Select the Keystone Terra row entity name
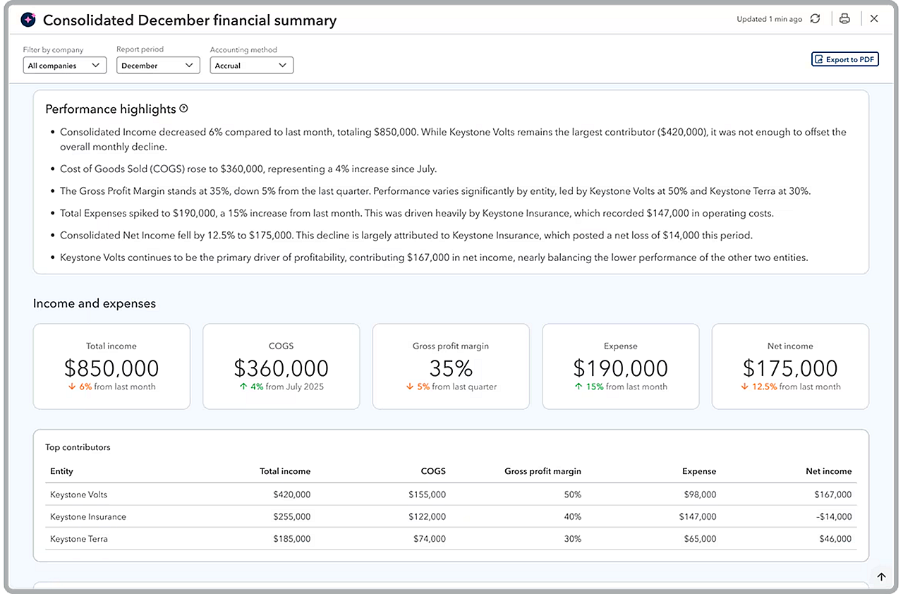Viewport: 903px width, 594px height. (79, 539)
